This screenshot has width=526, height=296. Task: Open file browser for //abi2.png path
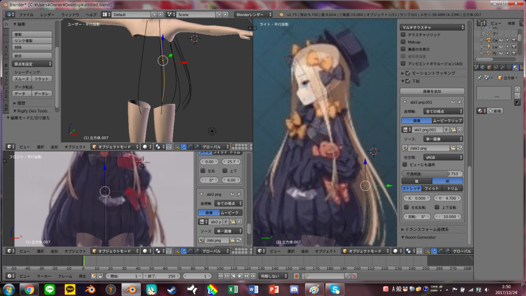[453, 148]
